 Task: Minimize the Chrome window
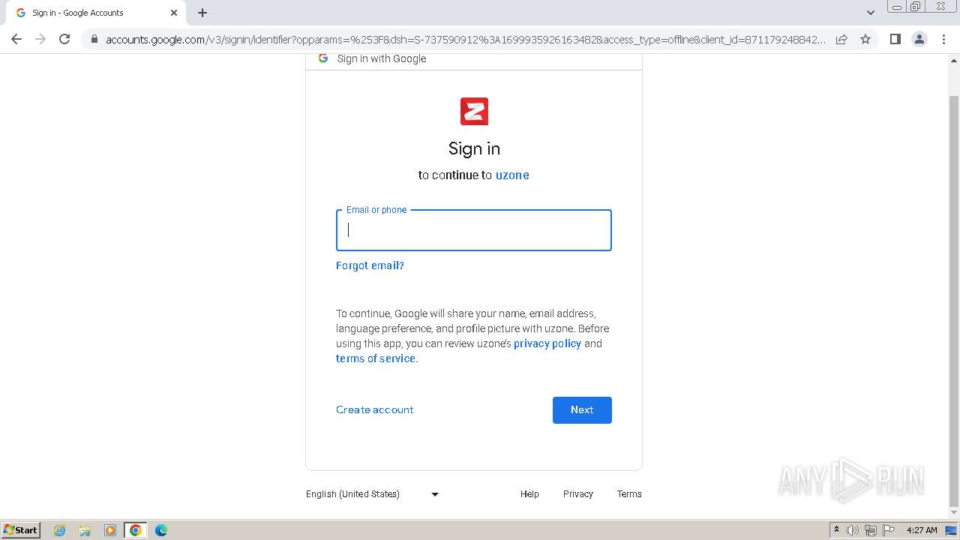(x=897, y=7)
